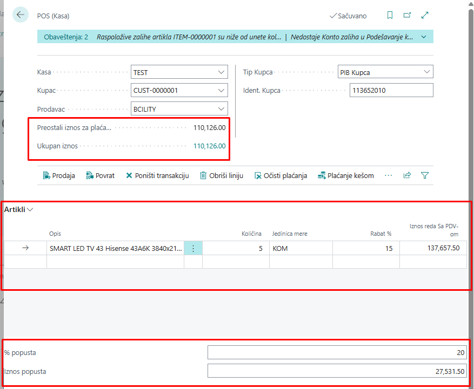Open page in new window icon
474x389 pixels.
408,16
